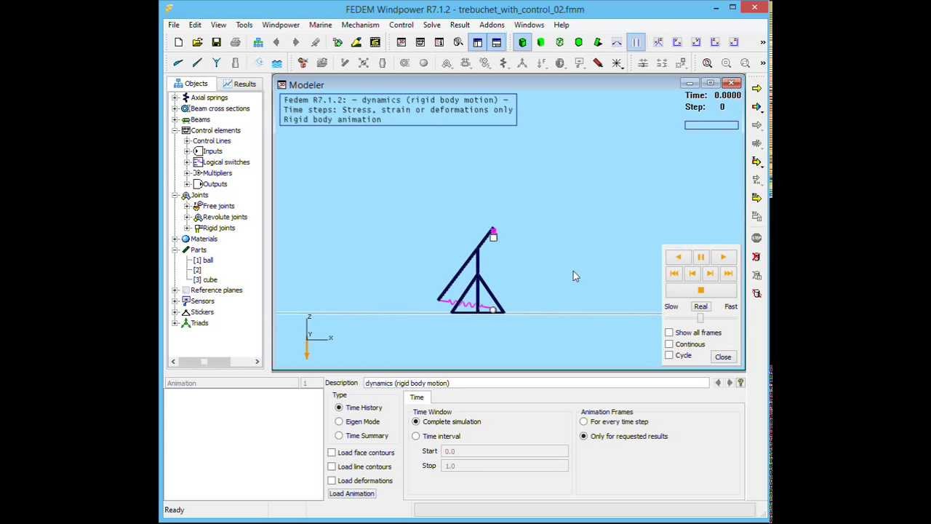Check Load deformations option

[332, 480]
